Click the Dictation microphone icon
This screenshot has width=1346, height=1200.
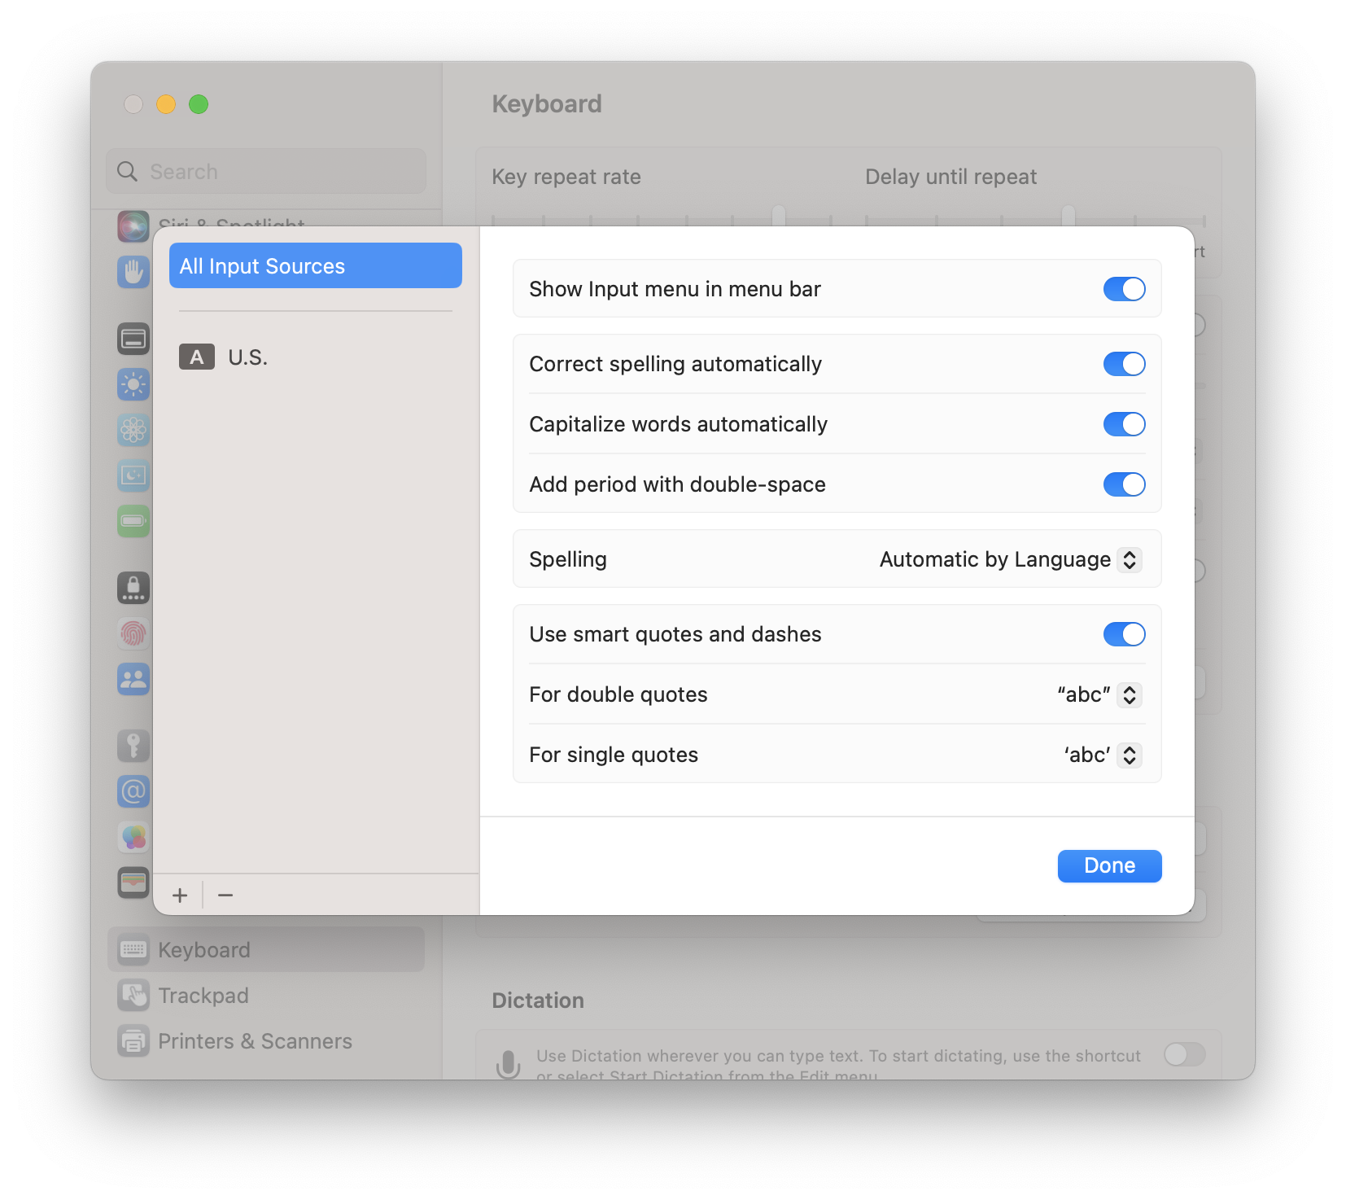pyautogui.click(x=509, y=1063)
